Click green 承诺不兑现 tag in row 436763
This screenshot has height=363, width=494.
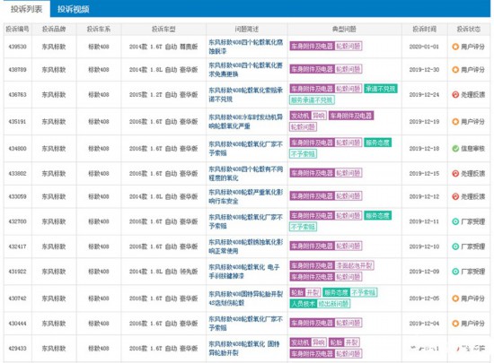[x=381, y=89]
